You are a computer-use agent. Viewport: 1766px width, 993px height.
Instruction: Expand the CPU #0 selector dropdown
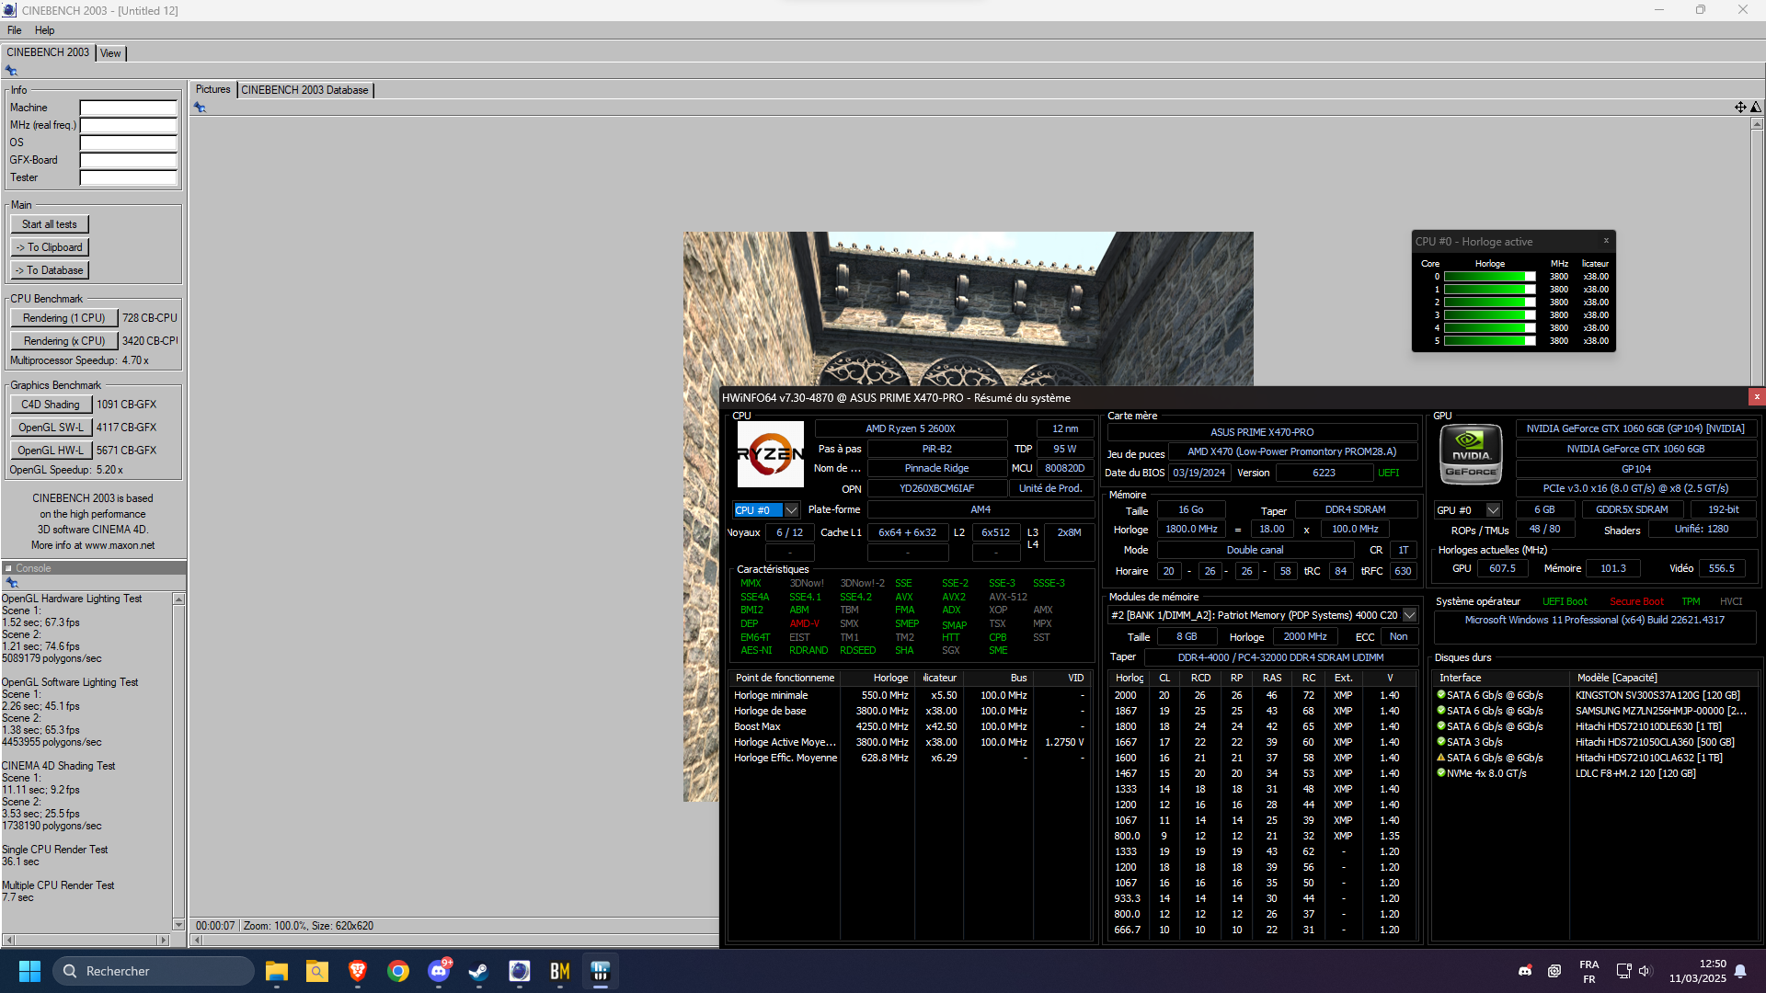(x=791, y=510)
